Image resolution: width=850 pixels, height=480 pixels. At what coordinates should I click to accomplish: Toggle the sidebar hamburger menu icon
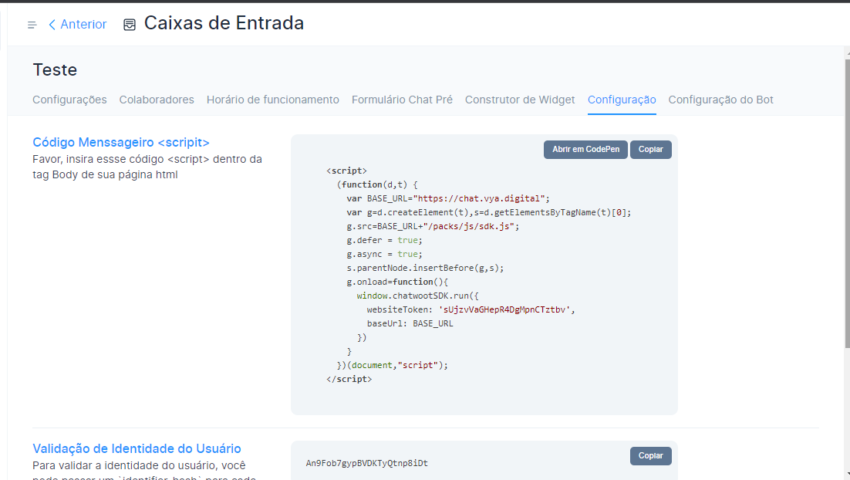point(32,25)
